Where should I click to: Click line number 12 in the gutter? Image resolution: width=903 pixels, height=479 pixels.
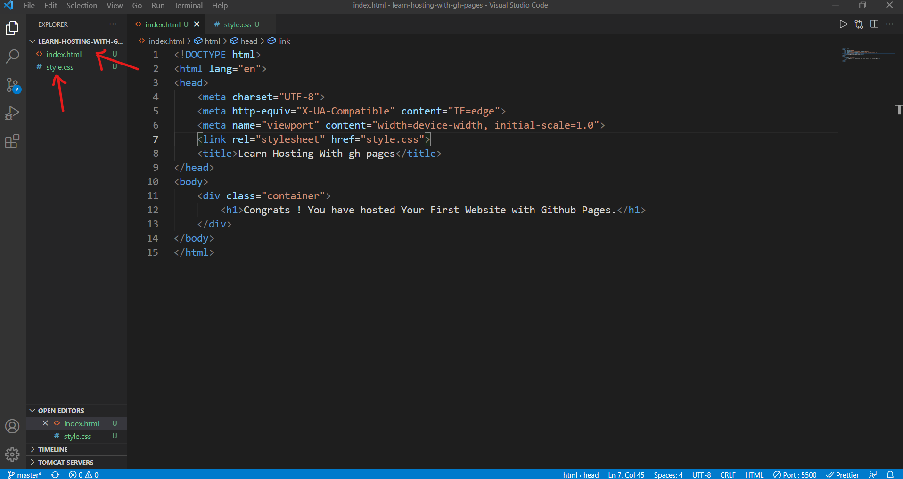[x=153, y=210]
